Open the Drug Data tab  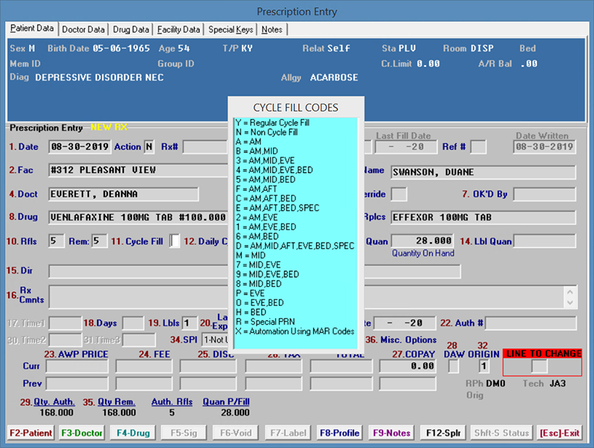[x=130, y=30]
